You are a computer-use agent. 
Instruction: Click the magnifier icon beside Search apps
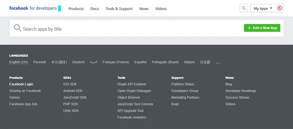pos(17,28)
